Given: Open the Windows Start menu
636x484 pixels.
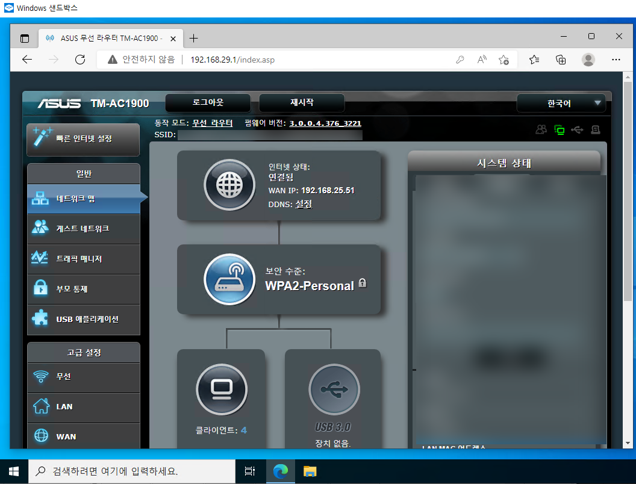Looking at the screenshot, I should click(14, 471).
